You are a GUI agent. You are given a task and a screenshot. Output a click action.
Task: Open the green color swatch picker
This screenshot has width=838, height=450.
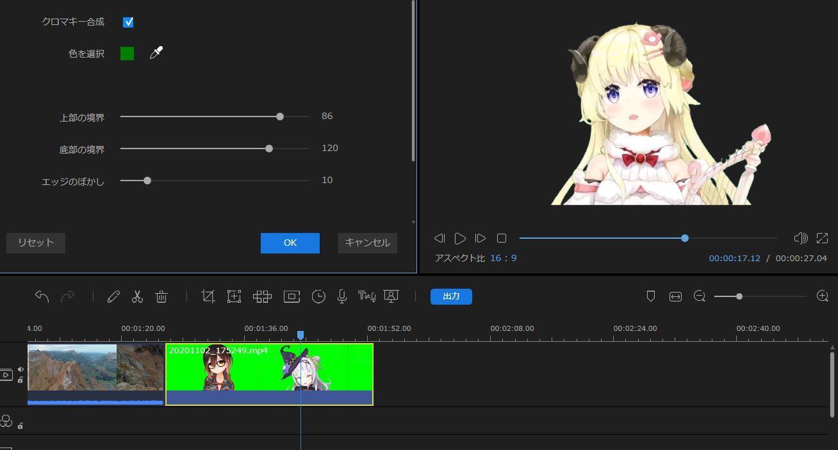coord(127,53)
